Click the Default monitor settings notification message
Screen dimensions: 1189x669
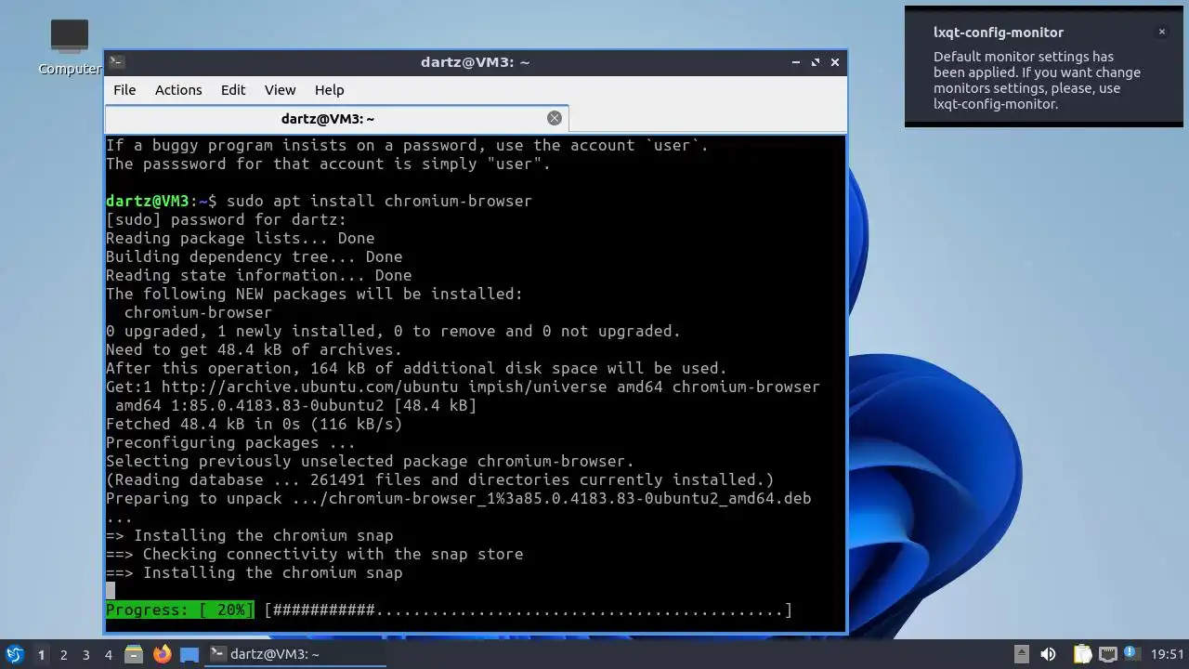tap(1037, 80)
